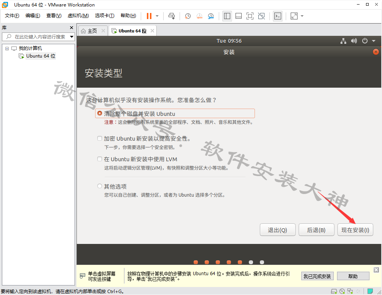Open the power options dropdown next to pause

tap(157, 16)
